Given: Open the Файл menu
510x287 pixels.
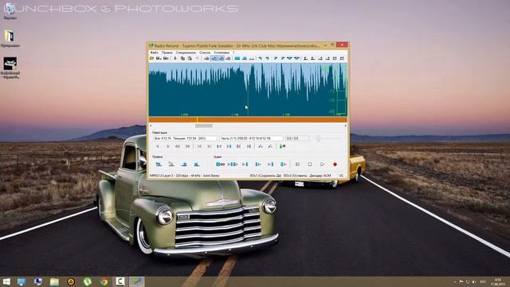Looking at the screenshot, I should [x=154, y=53].
